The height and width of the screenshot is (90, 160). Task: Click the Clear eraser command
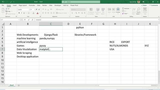[x=125, y=13]
